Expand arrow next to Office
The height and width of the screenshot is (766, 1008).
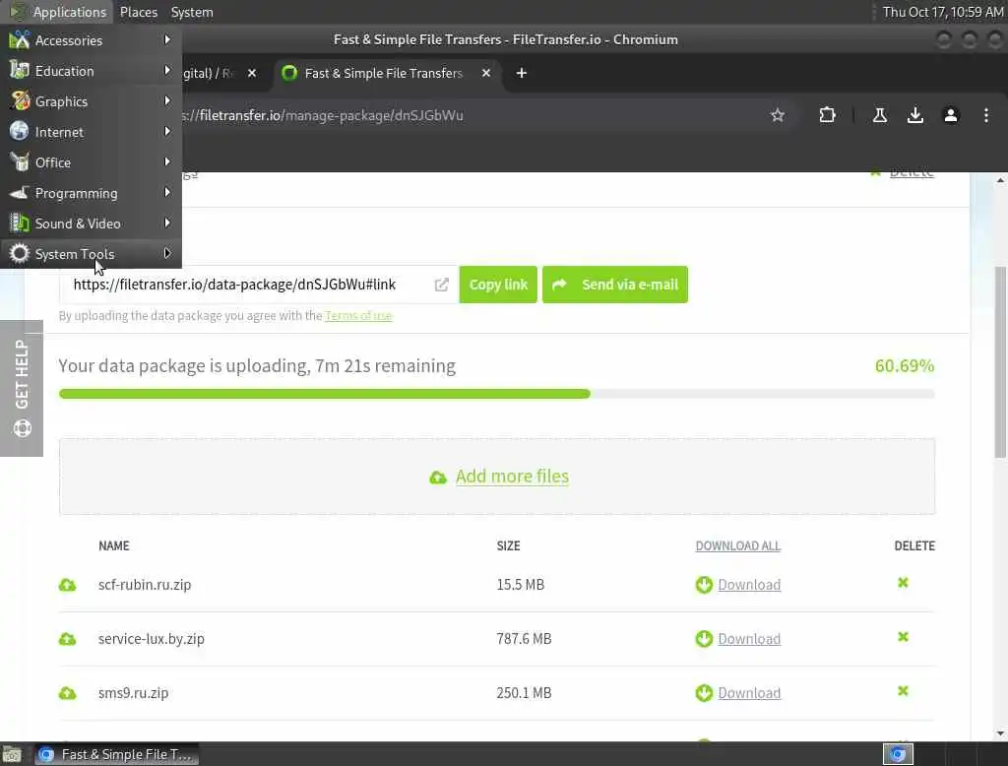pyautogui.click(x=167, y=162)
